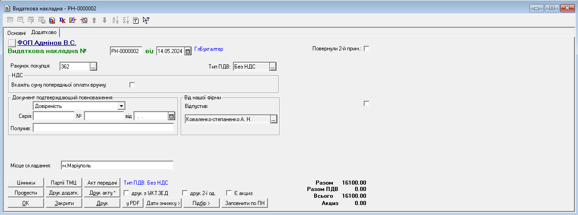
Task: Click the move row up arrow icon
Action: (x=94, y=20)
